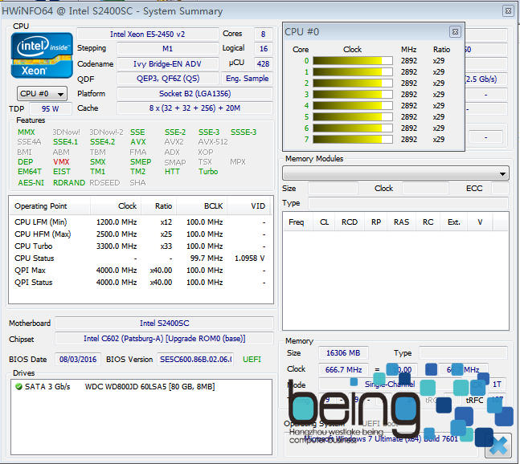Select the QPI Status row

tap(141, 283)
